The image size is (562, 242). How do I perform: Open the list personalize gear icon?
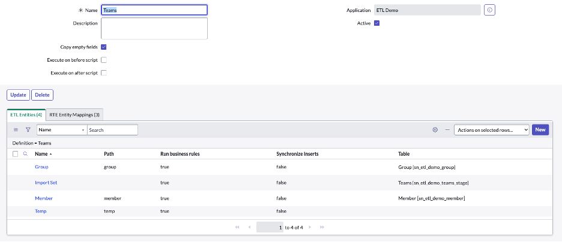coord(435,130)
